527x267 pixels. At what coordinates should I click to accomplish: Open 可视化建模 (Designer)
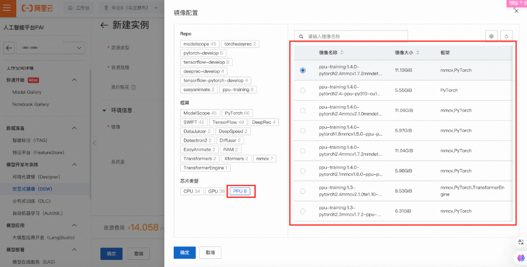36,177
